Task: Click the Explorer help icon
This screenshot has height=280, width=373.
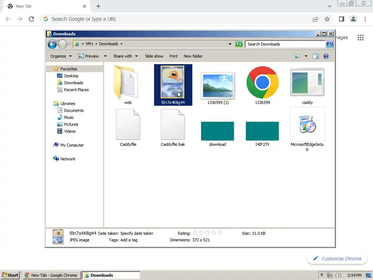Action: [x=326, y=56]
